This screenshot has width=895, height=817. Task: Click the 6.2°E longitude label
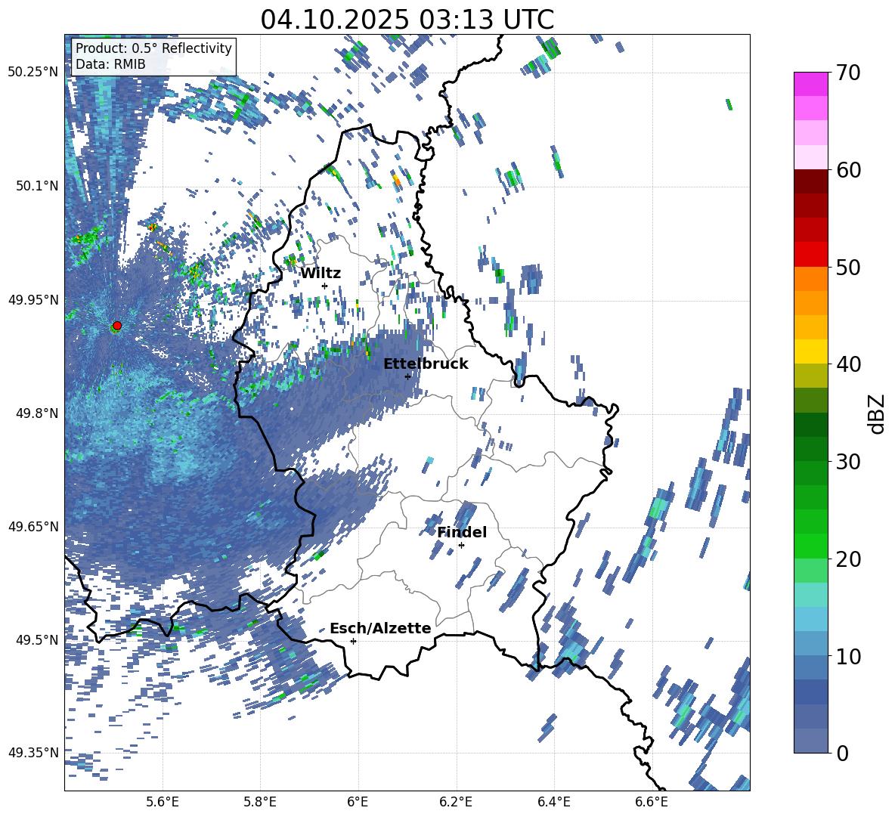[x=456, y=802]
